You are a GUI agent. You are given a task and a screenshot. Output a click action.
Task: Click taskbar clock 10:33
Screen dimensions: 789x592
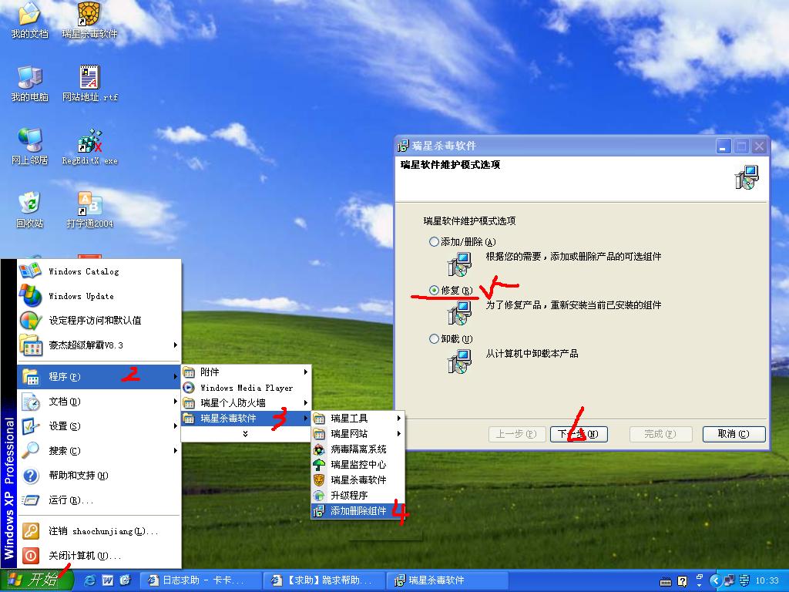767,581
